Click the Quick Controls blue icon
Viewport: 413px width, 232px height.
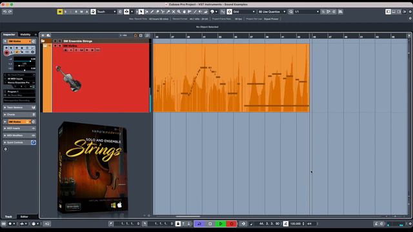point(34,142)
